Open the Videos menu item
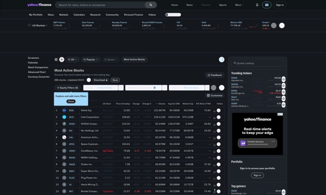This screenshot has height=195, width=326. (152, 15)
